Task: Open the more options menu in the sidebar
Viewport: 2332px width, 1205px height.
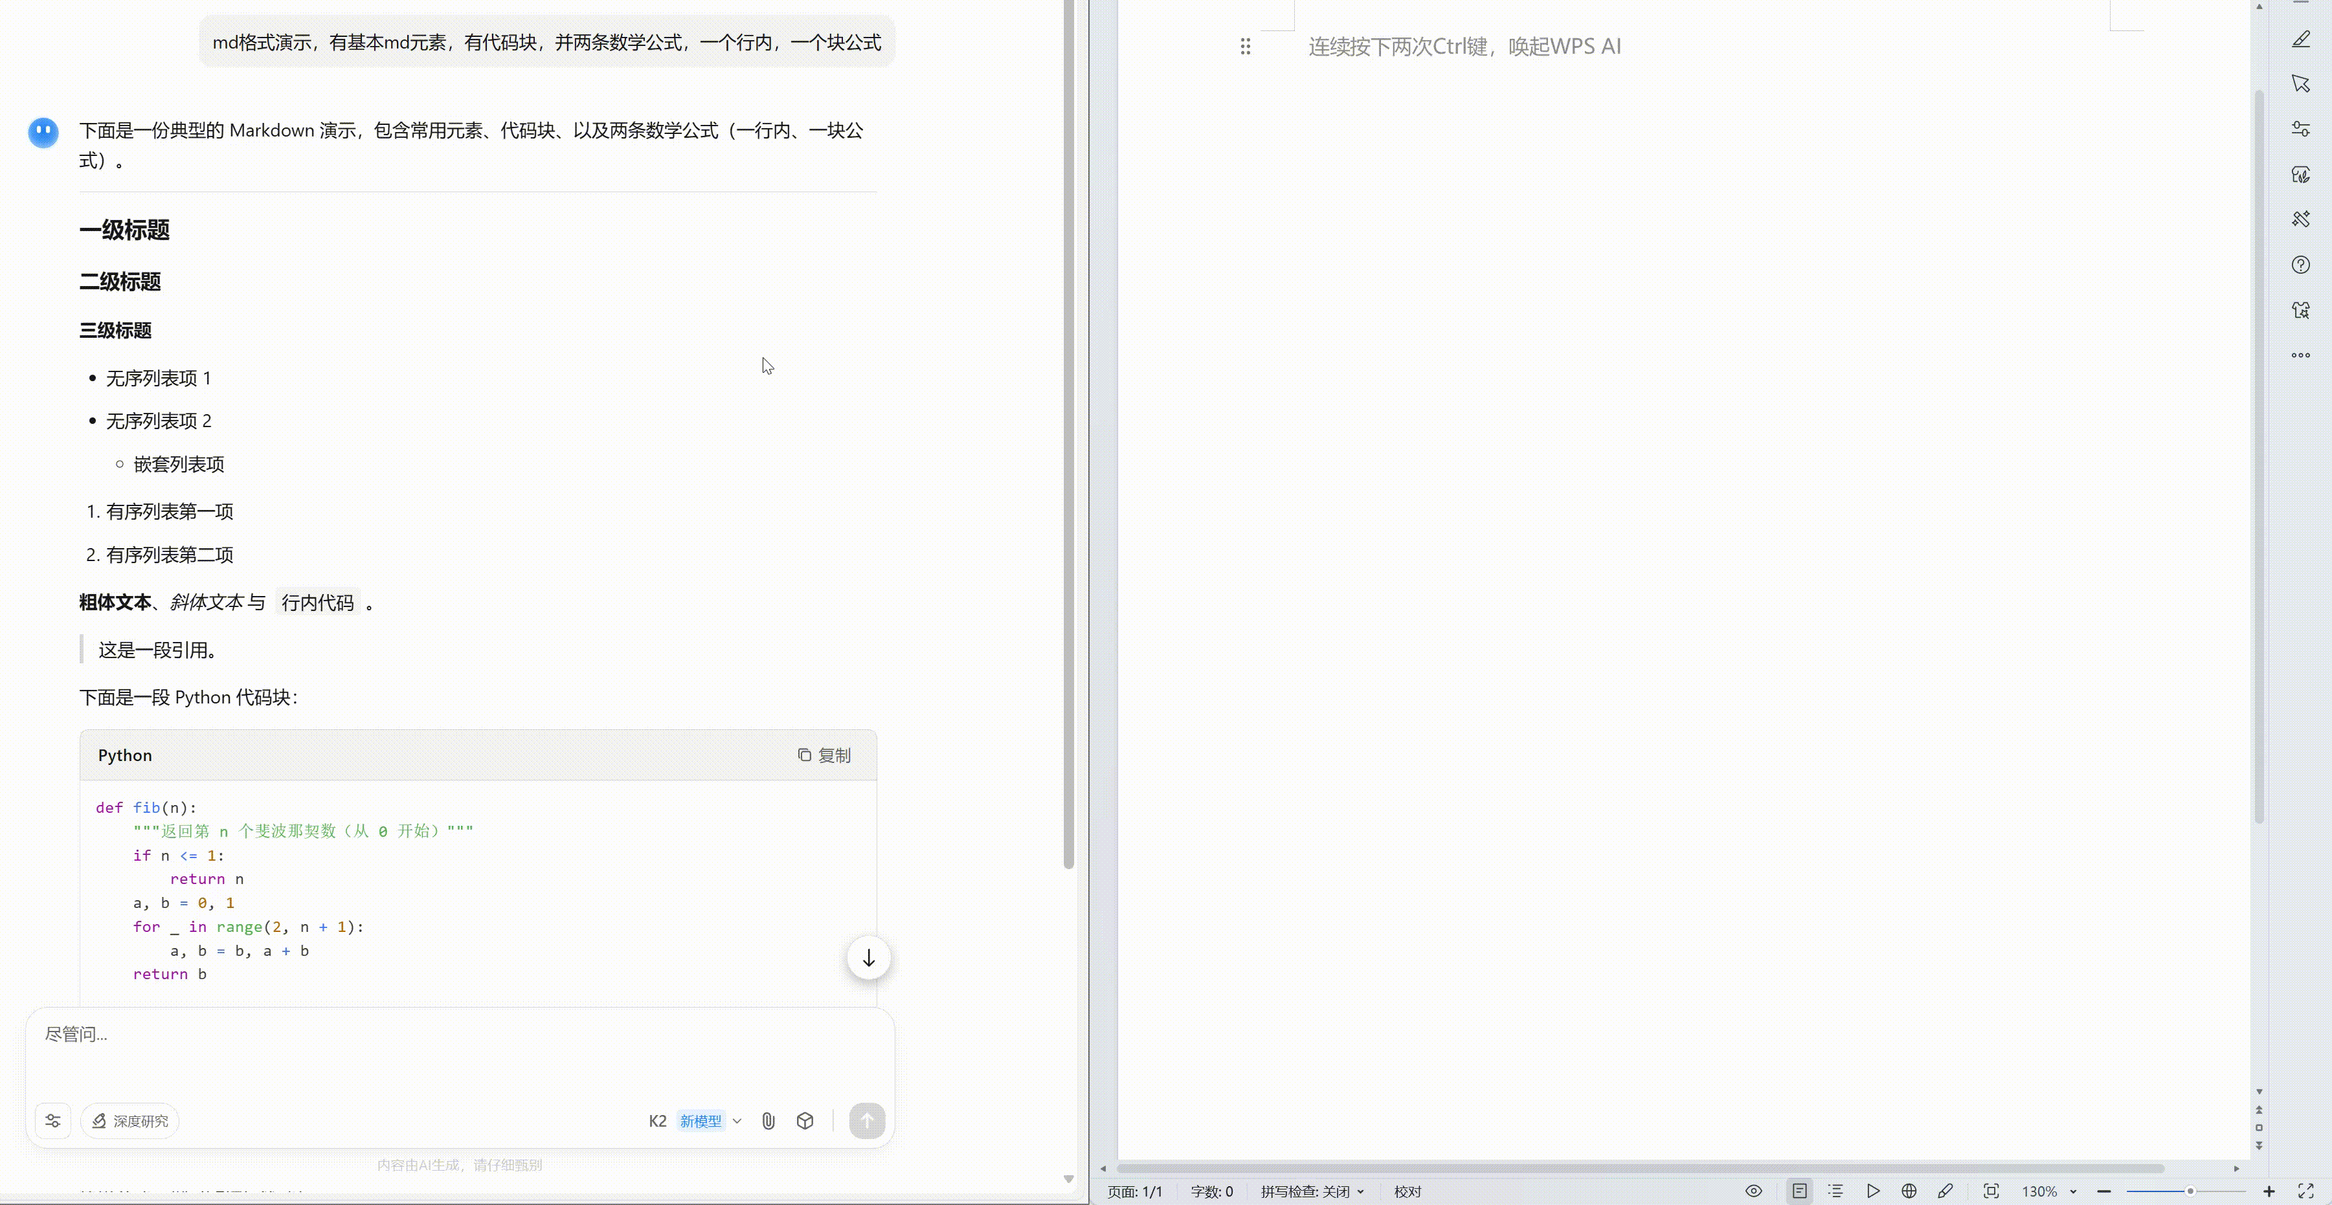Action: click(2300, 355)
